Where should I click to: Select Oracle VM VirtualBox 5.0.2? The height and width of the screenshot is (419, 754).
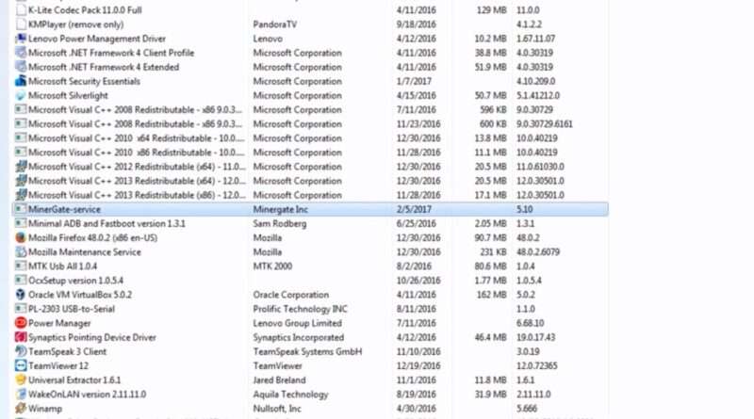[x=80, y=295]
